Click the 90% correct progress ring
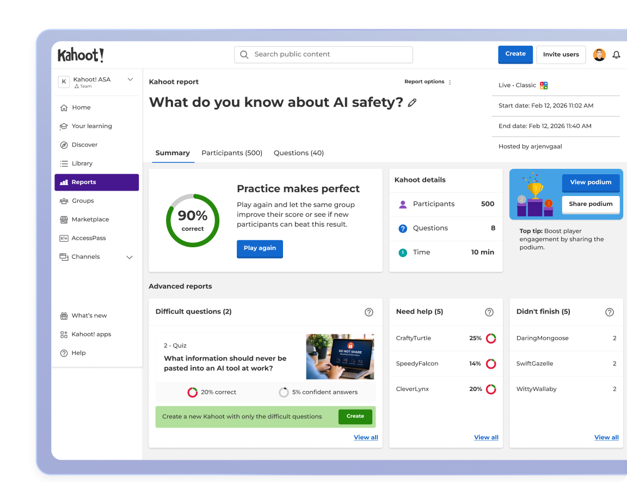The height and width of the screenshot is (482, 627). click(x=193, y=221)
